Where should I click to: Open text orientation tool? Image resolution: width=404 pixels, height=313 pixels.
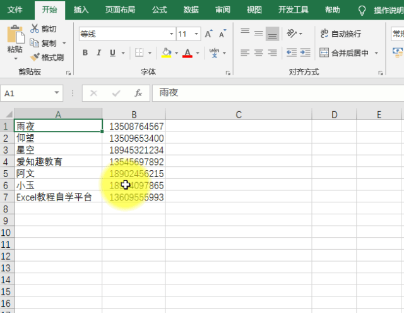coord(292,34)
